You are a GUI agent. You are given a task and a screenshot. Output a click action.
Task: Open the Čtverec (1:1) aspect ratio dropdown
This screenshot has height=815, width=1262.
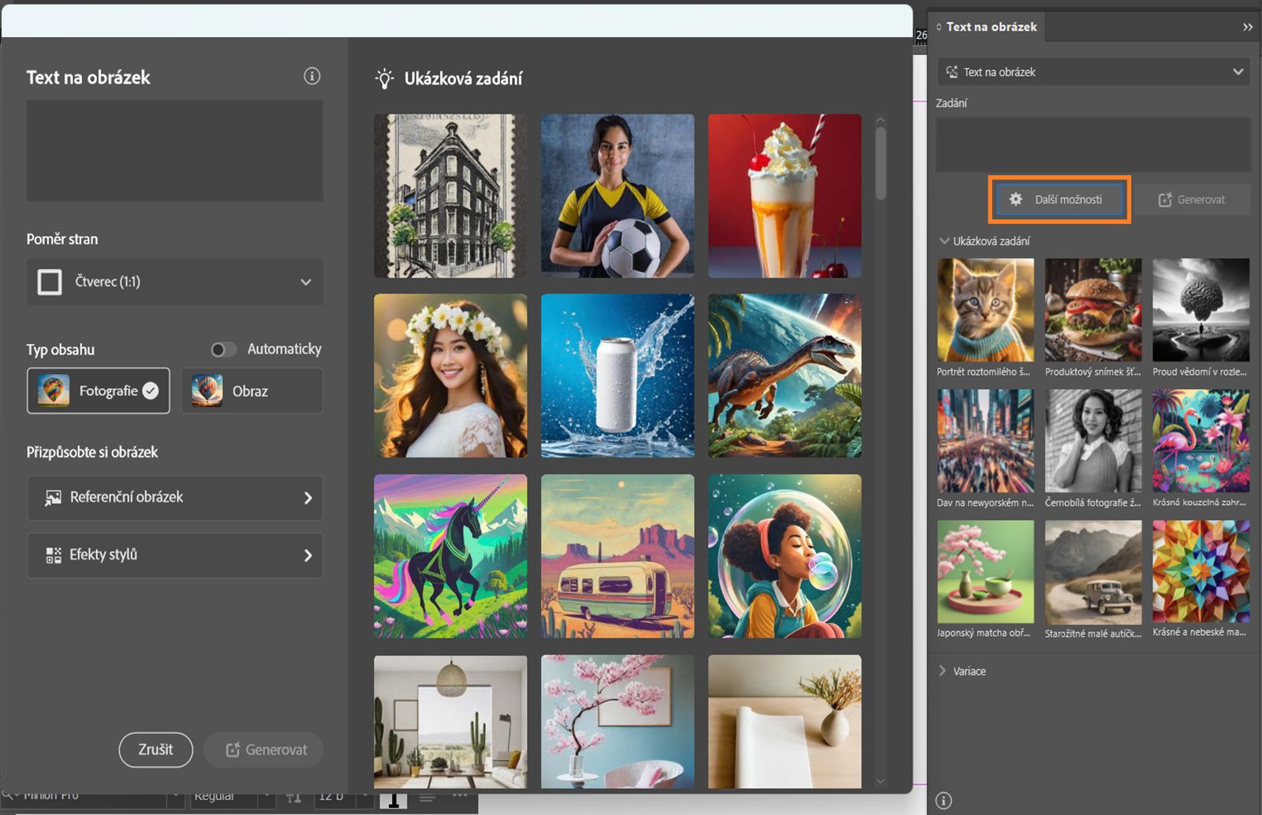tap(175, 282)
